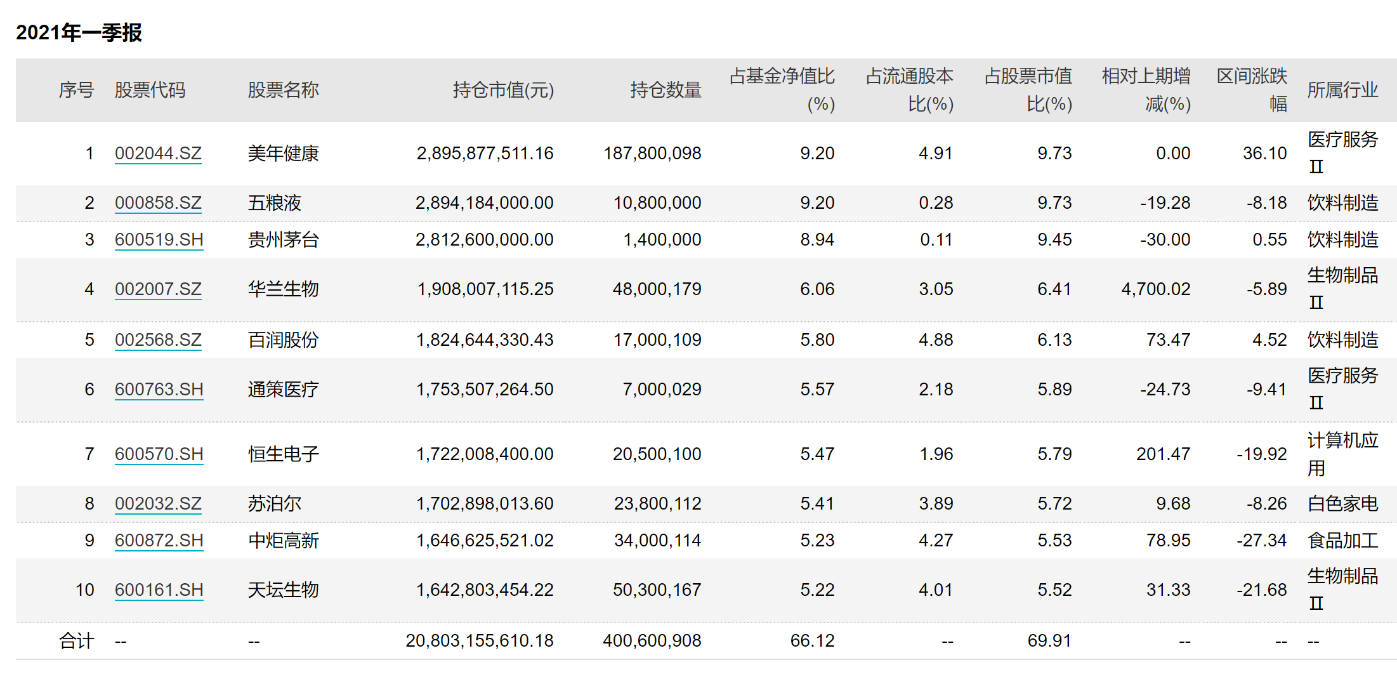Screen dimensions: 1397x686
Task: Click the total market value 20,803,155,610.18
Action: (480, 641)
